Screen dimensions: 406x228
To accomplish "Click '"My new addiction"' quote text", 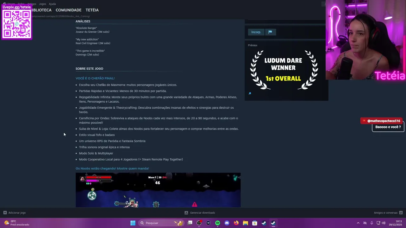I will click(x=87, y=39).
